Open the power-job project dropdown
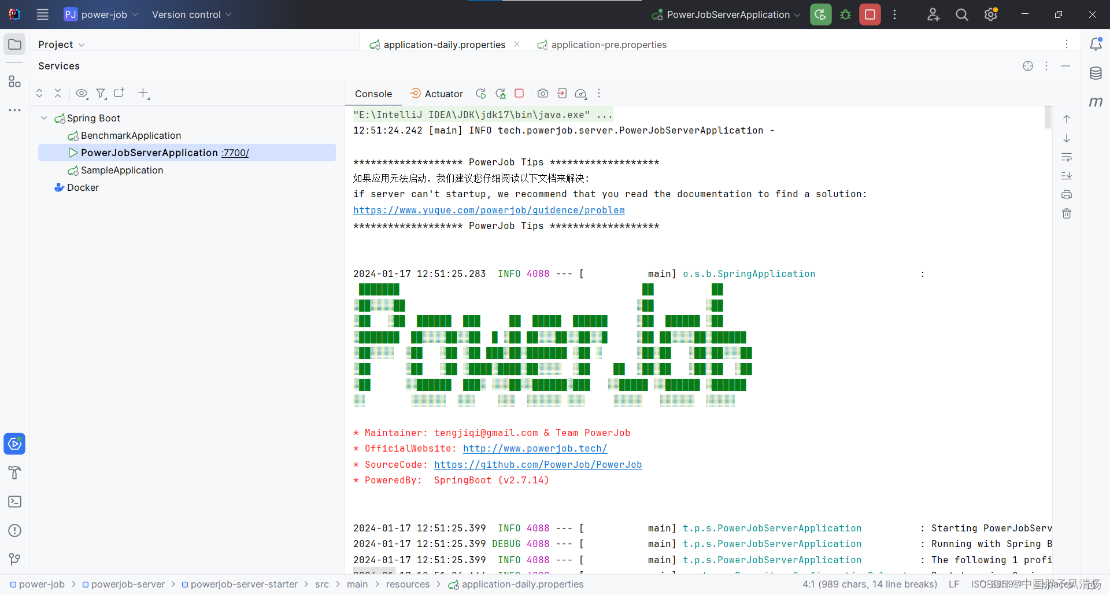Screen dimensions: 1110x595 pos(101,14)
